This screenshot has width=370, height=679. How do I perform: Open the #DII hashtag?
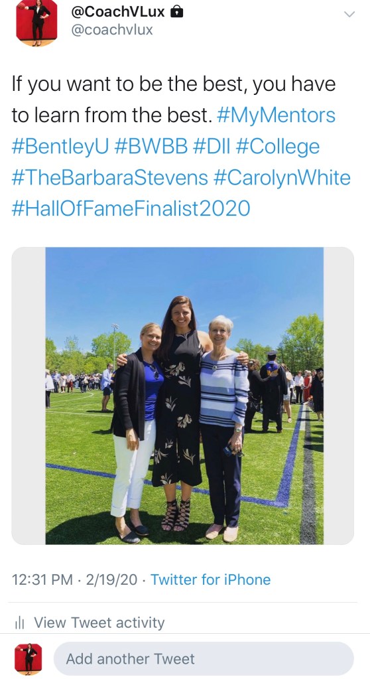click(x=212, y=147)
